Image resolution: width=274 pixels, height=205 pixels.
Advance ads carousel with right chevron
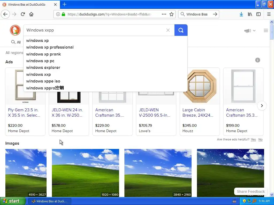click(262, 106)
